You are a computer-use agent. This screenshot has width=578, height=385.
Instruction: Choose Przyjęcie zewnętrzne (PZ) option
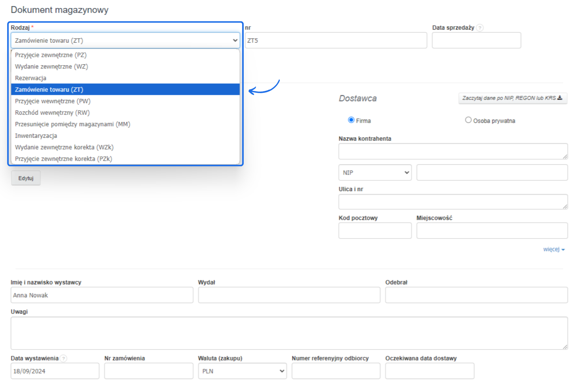pos(51,55)
